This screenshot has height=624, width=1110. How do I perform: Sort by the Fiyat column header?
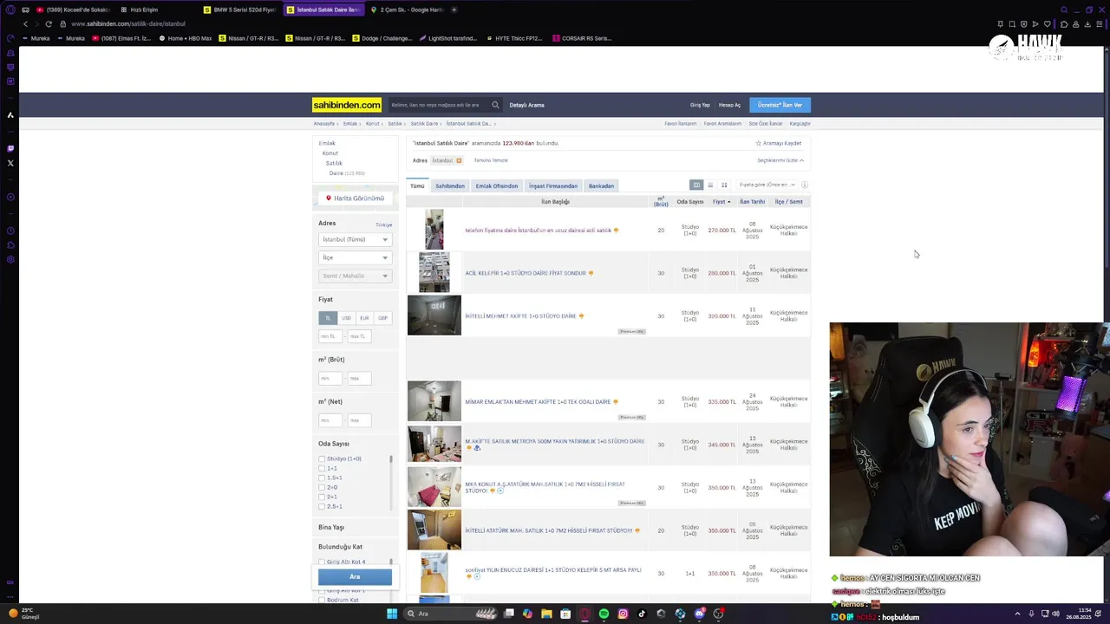click(721, 202)
